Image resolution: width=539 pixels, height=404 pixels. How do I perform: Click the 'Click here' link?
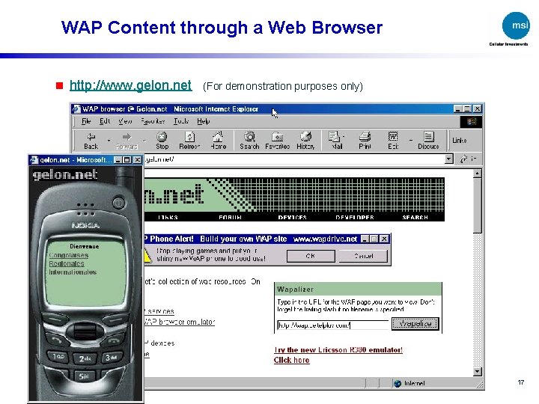tap(291, 360)
